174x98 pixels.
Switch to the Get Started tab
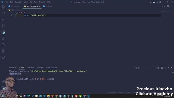pyautogui.click(x=13, y=6)
